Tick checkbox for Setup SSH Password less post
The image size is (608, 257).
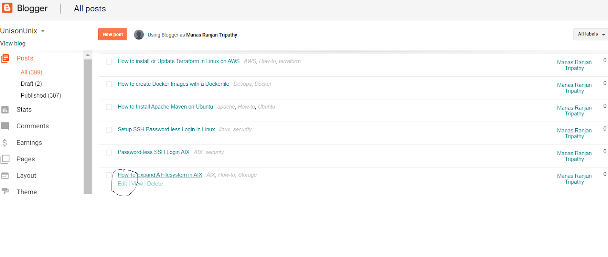point(109,130)
